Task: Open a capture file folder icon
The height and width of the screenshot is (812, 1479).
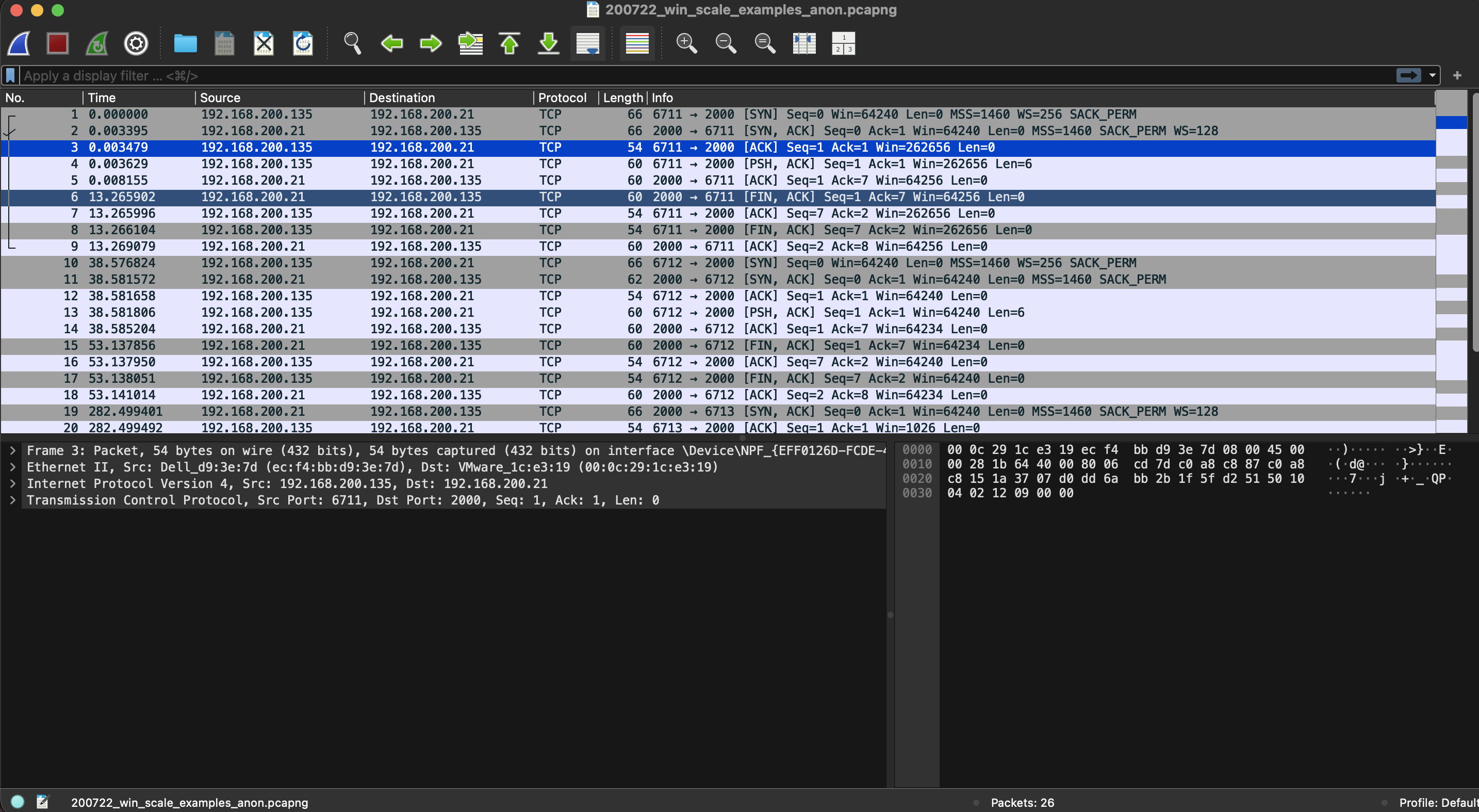Action: 185,43
